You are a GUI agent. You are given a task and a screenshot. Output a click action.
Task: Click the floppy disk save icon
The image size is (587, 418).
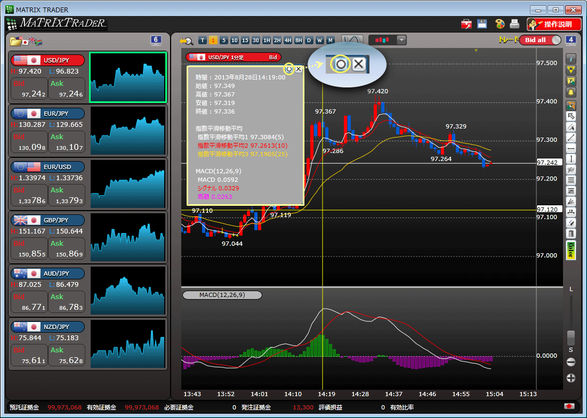(482, 24)
